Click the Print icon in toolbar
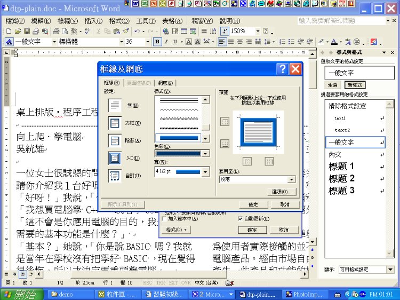This screenshot has height=300, width=400. click(x=56, y=31)
